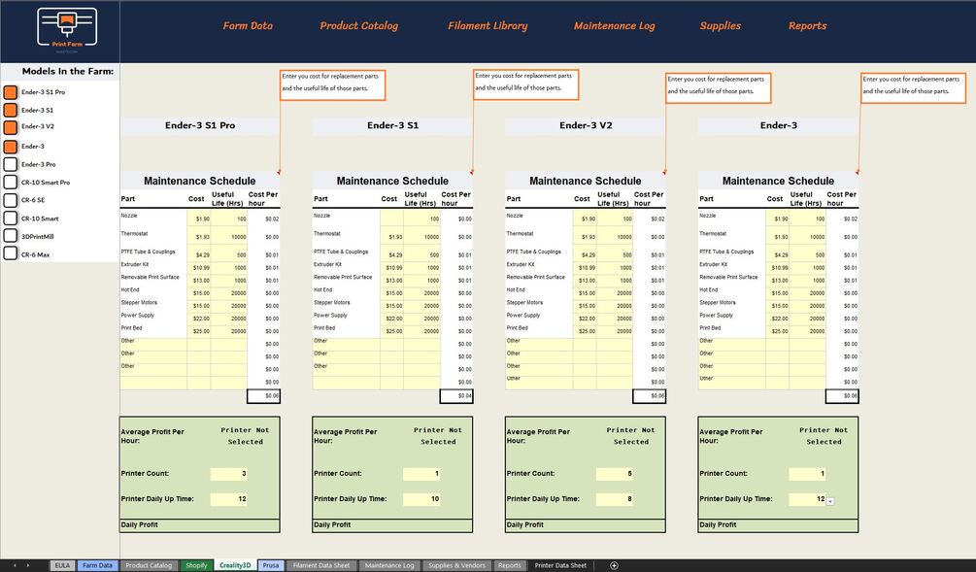Select Ender-3 S1 Daily Up Time field
Image resolution: width=976 pixels, height=572 pixels.
(x=422, y=499)
